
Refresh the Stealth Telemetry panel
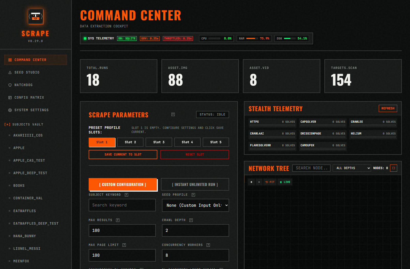388,108
